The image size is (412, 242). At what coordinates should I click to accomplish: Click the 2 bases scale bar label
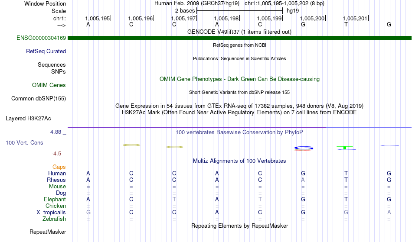pyautogui.click(x=185, y=11)
